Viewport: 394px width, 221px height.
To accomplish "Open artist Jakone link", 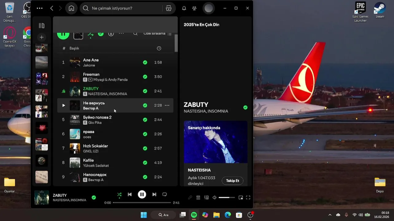I will (x=89, y=65).
